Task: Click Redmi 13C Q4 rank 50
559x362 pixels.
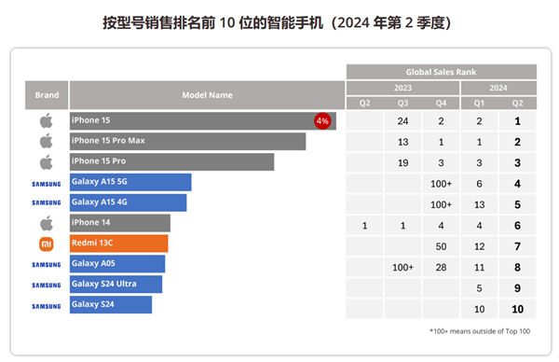Action: point(441,246)
